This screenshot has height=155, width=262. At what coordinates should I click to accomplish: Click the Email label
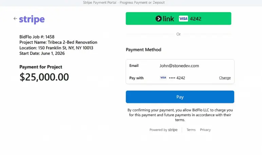(x=134, y=66)
